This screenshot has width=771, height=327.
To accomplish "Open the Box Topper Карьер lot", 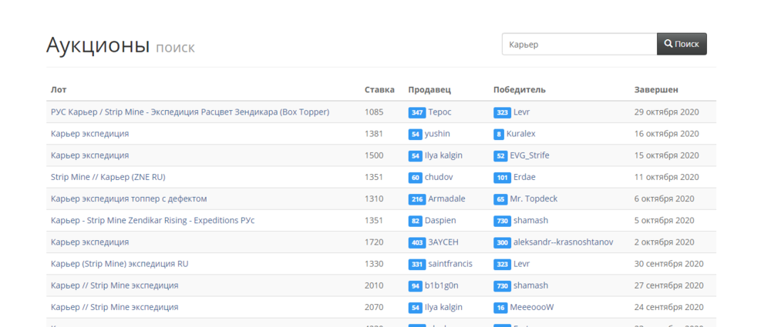I will (x=190, y=112).
